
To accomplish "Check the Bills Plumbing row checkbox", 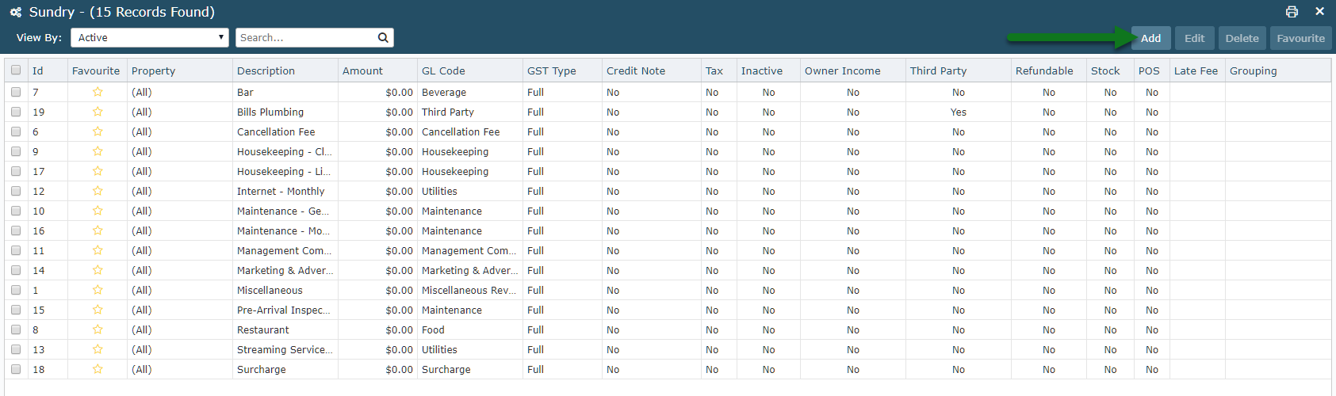I will tap(16, 112).
